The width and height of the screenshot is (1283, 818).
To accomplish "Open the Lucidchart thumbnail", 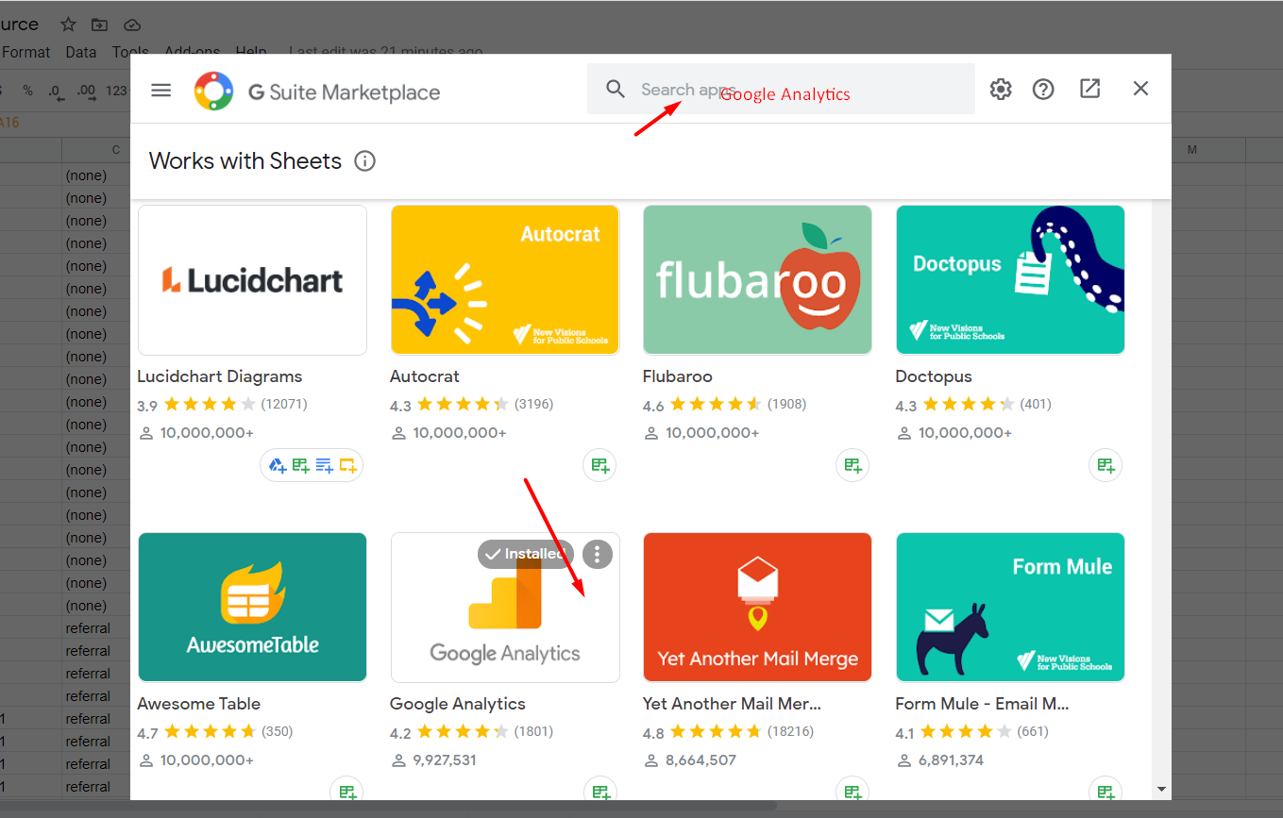I will click(252, 280).
